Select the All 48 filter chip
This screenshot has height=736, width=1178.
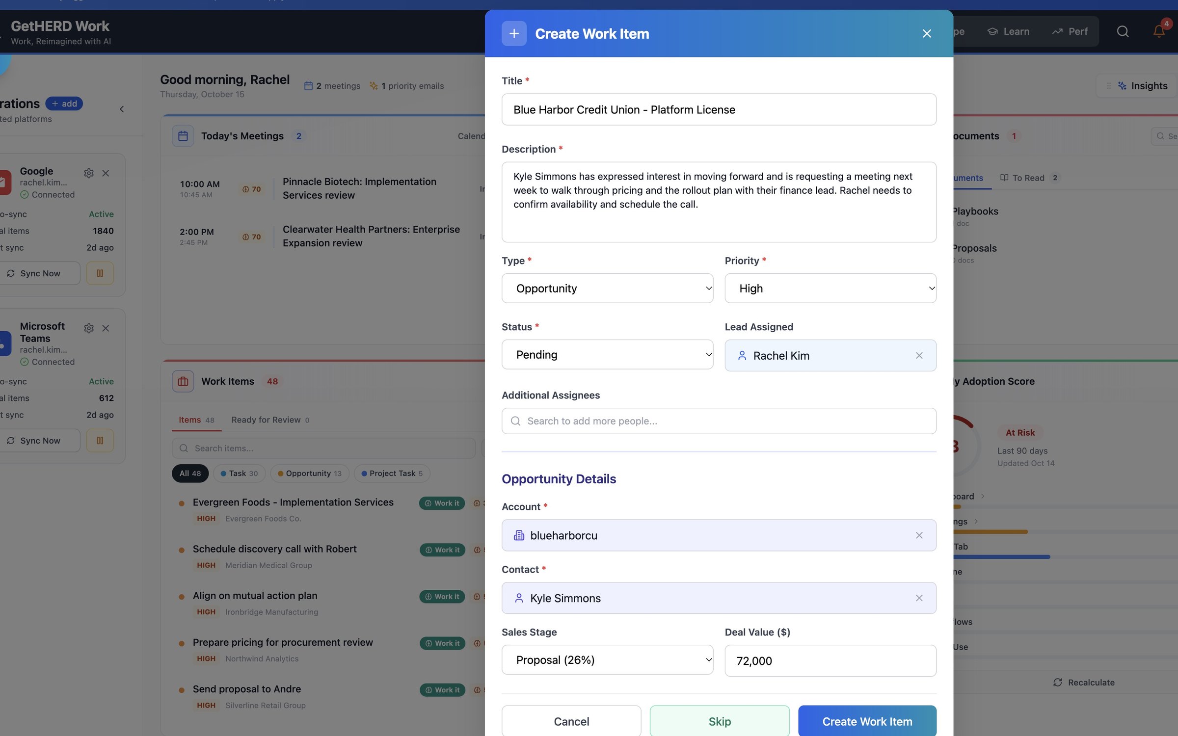(x=190, y=473)
